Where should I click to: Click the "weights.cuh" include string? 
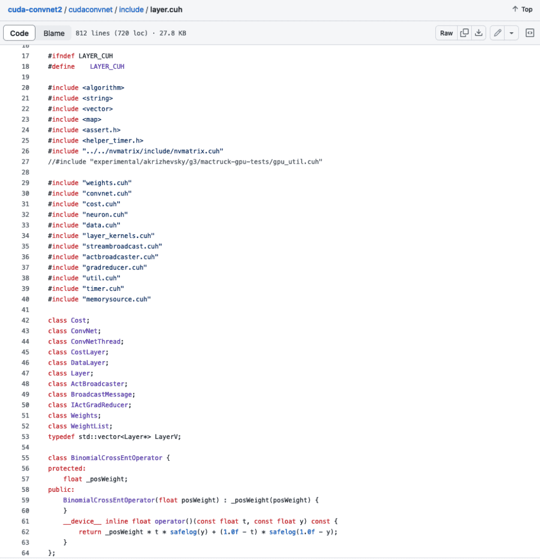click(107, 183)
